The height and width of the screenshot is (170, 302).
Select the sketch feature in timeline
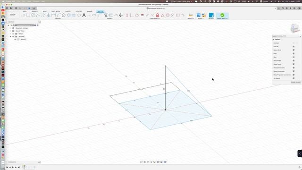point(24,167)
